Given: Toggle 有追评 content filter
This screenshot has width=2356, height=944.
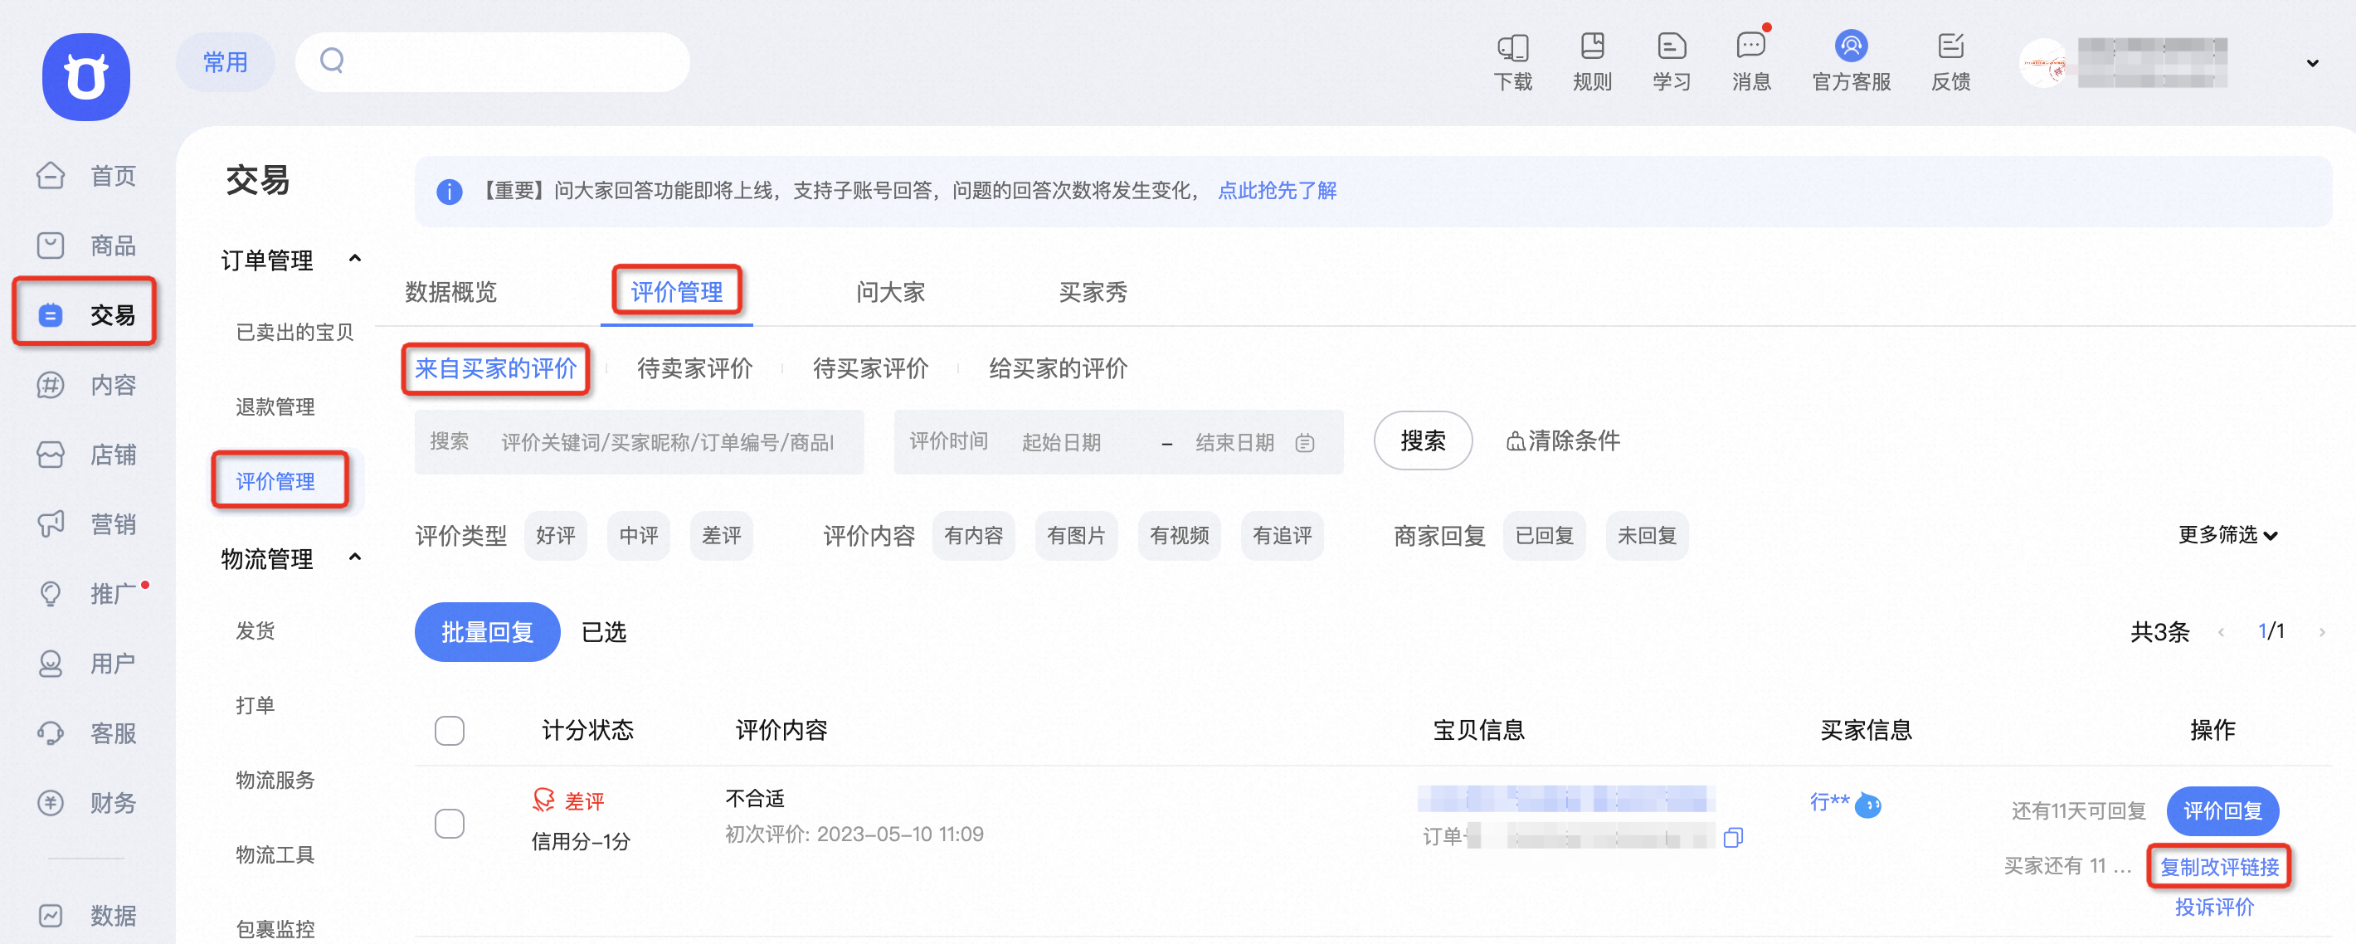Looking at the screenshot, I should point(1282,535).
